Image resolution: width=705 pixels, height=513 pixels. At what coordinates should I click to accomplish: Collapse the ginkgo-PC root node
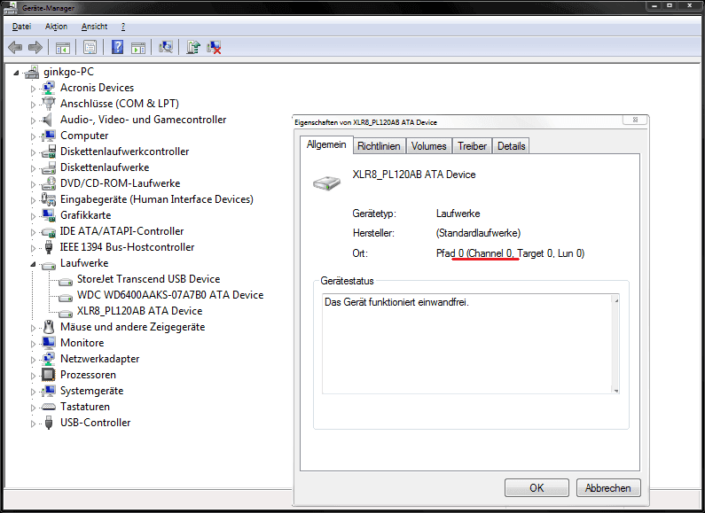pos(17,73)
